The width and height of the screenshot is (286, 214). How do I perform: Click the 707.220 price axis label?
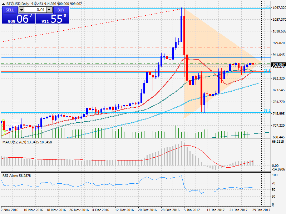pyautogui.click(x=278, y=126)
